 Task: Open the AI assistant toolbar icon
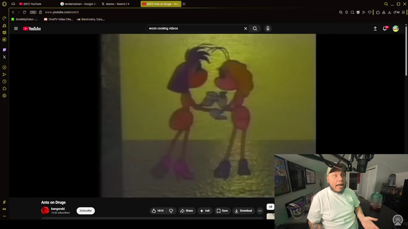coord(397,12)
